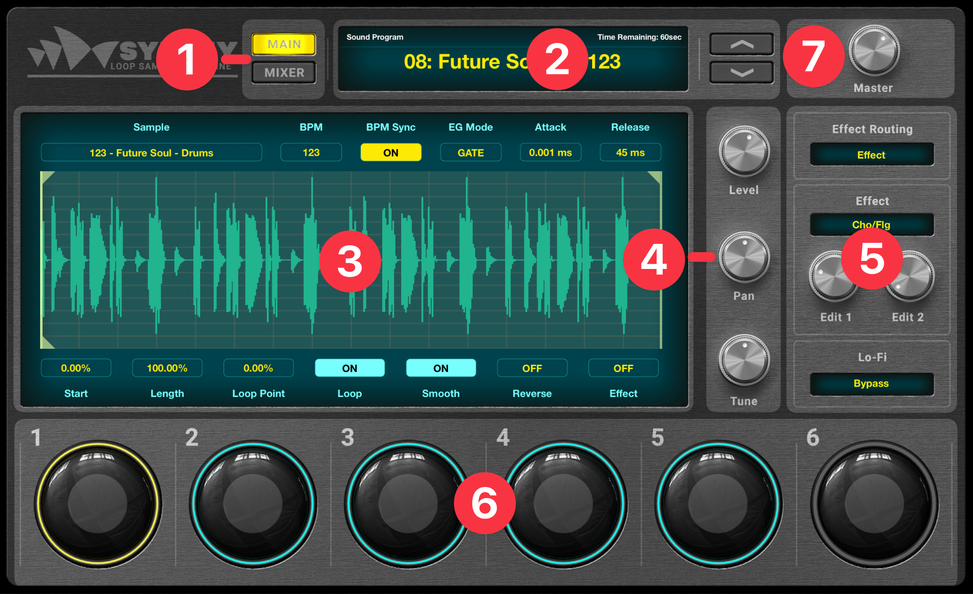Click the Tune knob
This screenshot has width=973, height=594.
(744, 360)
